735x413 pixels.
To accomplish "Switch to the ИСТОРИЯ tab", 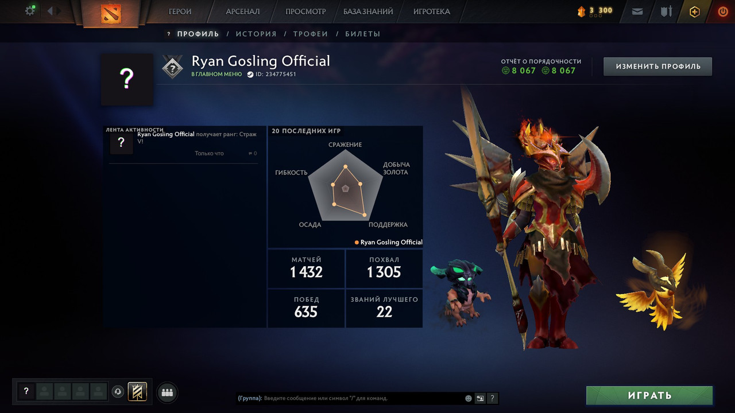I will coord(256,34).
